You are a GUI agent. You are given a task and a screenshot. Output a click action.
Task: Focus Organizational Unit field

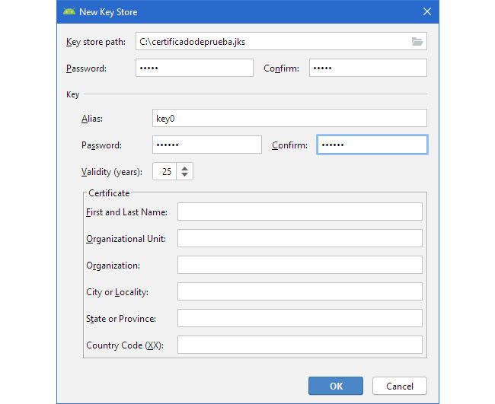coord(300,238)
